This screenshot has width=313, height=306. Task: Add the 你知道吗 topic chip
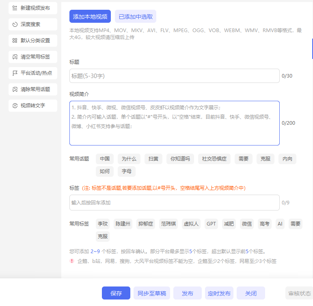click(x=180, y=159)
